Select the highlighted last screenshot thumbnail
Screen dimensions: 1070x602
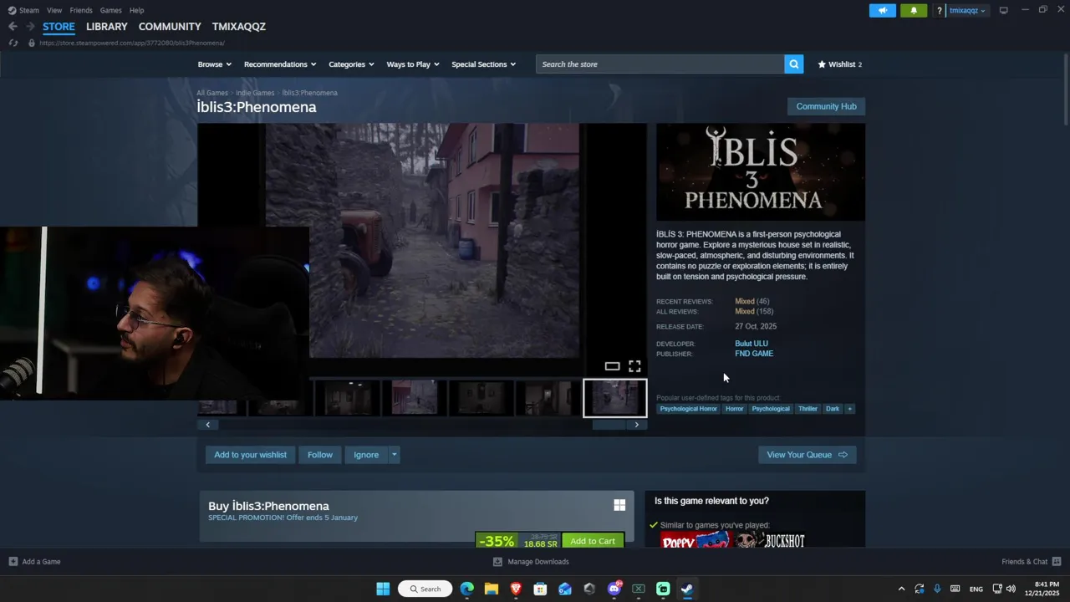coord(614,398)
